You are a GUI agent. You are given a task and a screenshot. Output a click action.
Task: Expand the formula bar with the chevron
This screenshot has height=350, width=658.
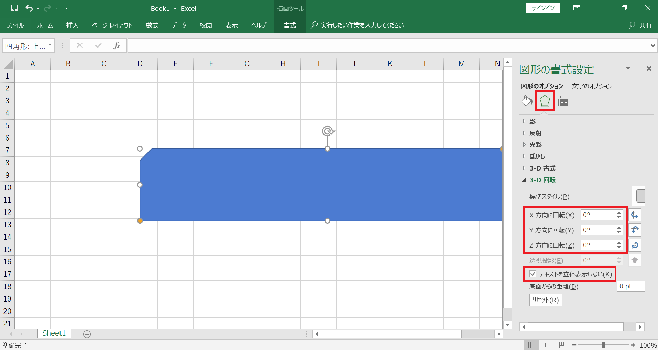click(652, 45)
